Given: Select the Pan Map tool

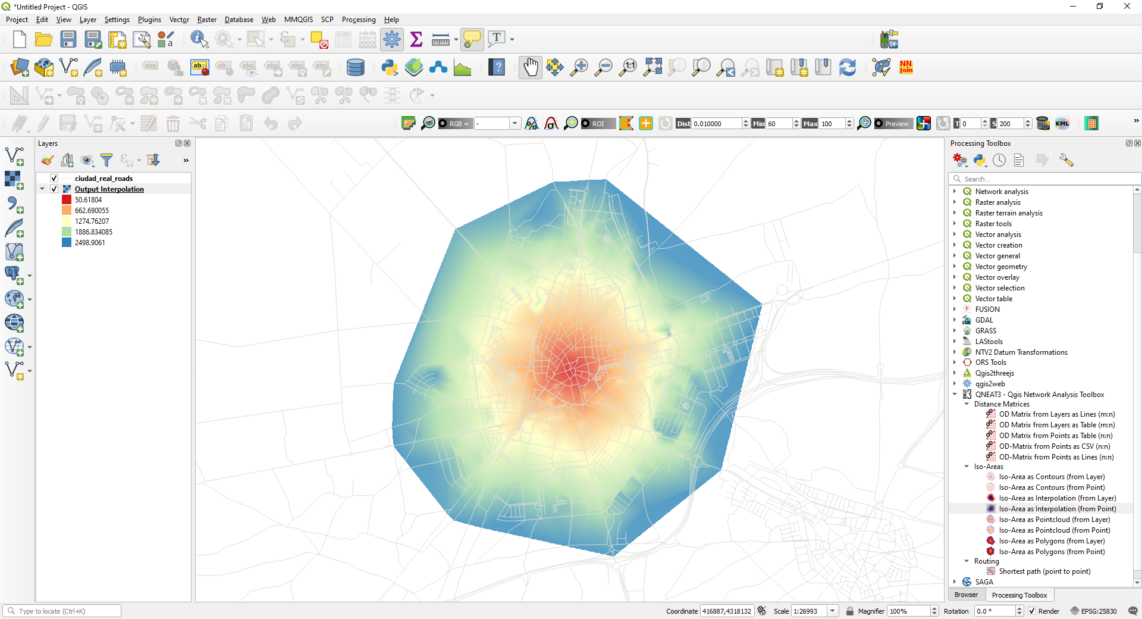Looking at the screenshot, I should pos(530,67).
